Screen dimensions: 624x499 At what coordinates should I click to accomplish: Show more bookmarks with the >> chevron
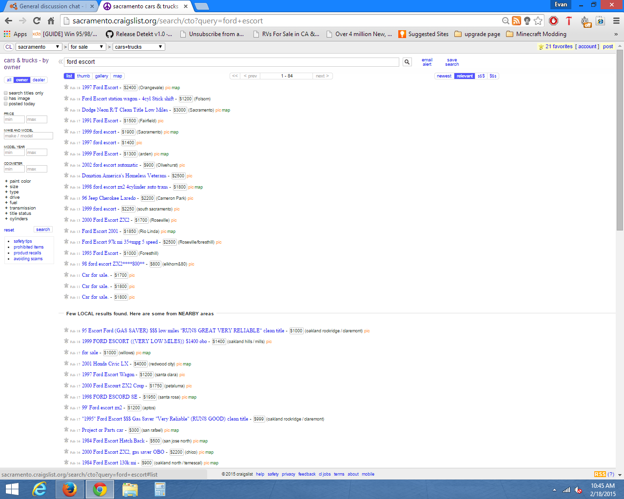[x=616, y=34]
